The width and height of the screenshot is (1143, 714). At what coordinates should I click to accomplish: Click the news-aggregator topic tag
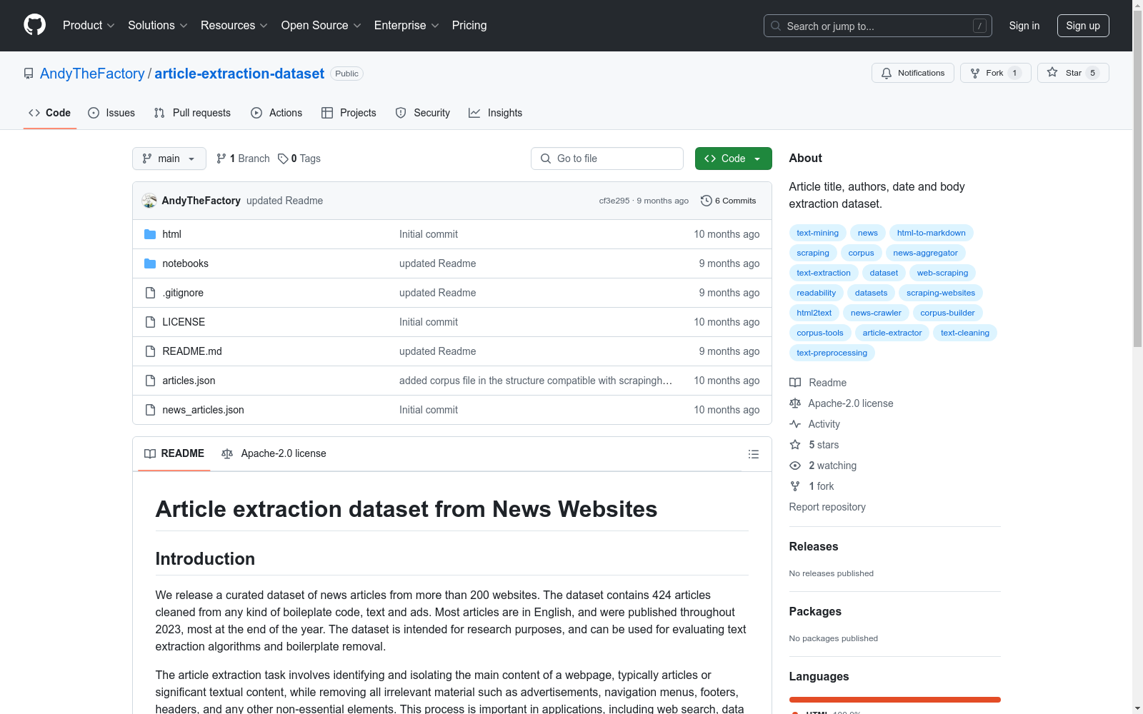(x=926, y=253)
